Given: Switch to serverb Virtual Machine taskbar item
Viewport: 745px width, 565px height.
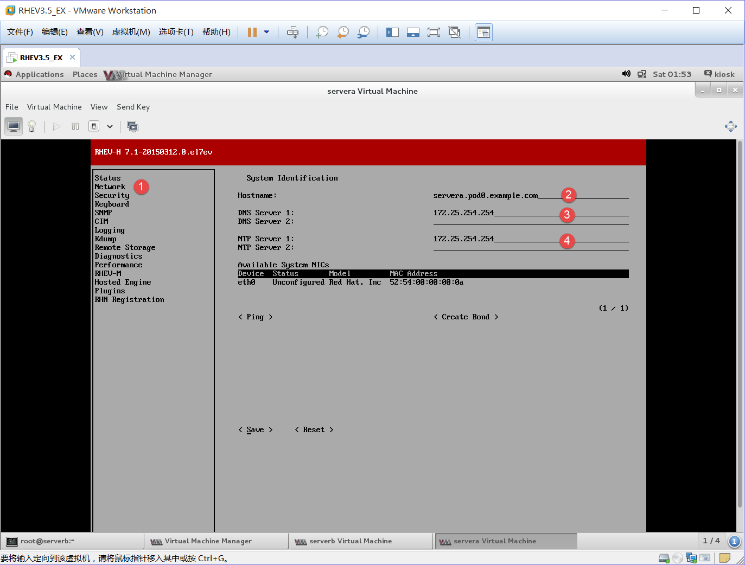Looking at the screenshot, I should point(361,541).
